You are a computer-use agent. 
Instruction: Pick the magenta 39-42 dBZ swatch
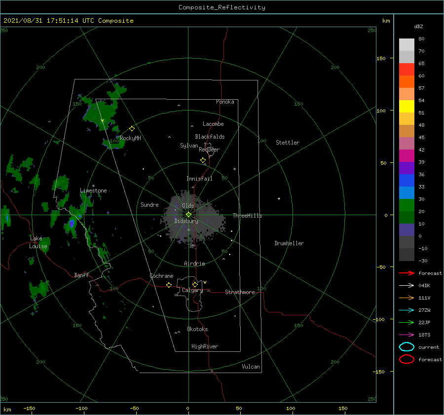tap(407, 156)
